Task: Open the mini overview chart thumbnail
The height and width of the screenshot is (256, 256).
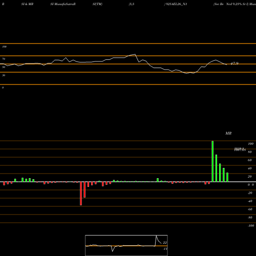Action: (126, 245)
